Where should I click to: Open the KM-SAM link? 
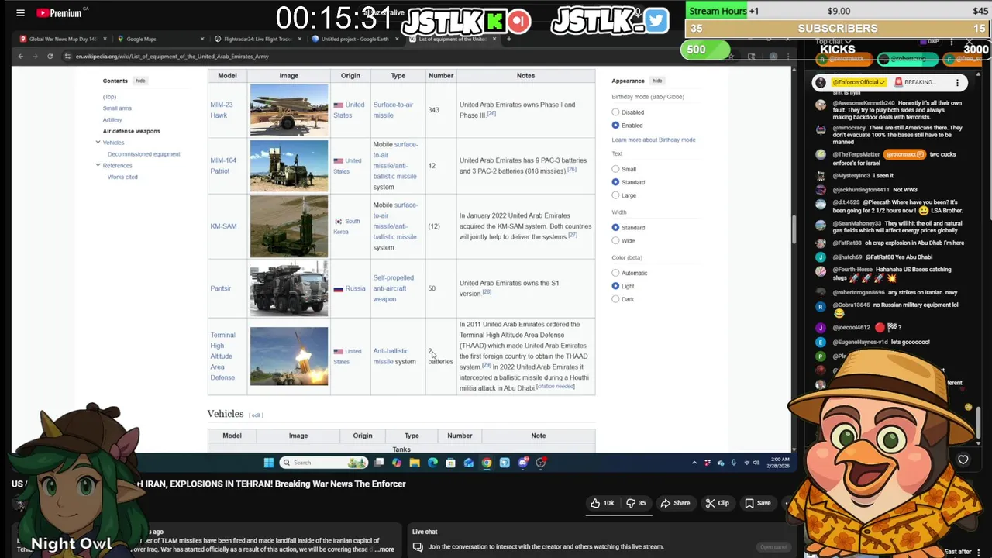pos(223,226)
